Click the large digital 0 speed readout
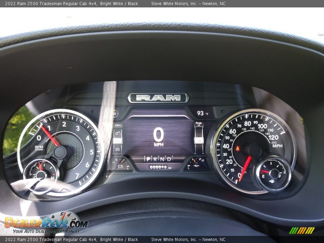 coord(159,135)
